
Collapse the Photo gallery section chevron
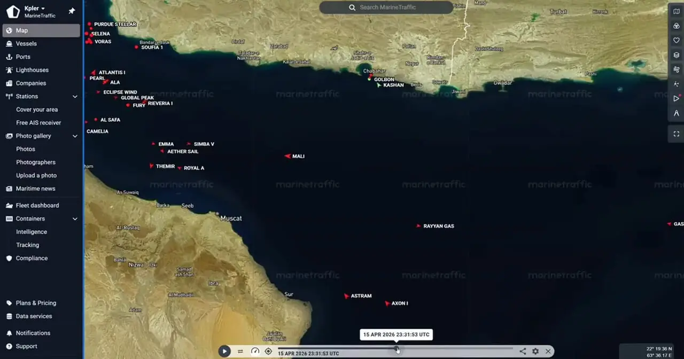point(75,136)
